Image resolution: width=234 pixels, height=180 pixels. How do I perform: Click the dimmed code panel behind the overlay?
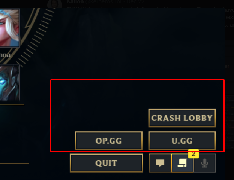pos(229,122)
